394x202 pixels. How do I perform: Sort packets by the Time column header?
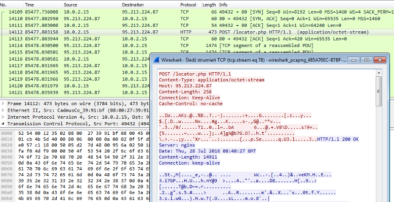click(29, 4)
